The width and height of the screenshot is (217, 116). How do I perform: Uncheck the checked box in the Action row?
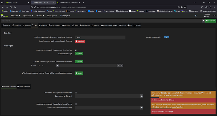click(x=40, y=66)
